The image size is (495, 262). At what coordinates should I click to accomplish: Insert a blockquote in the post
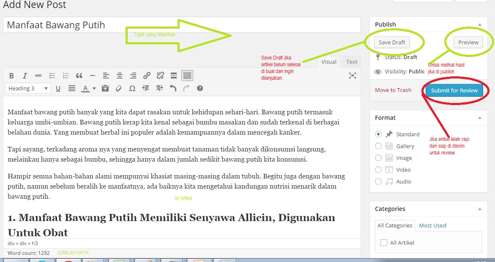click(79, 76)
